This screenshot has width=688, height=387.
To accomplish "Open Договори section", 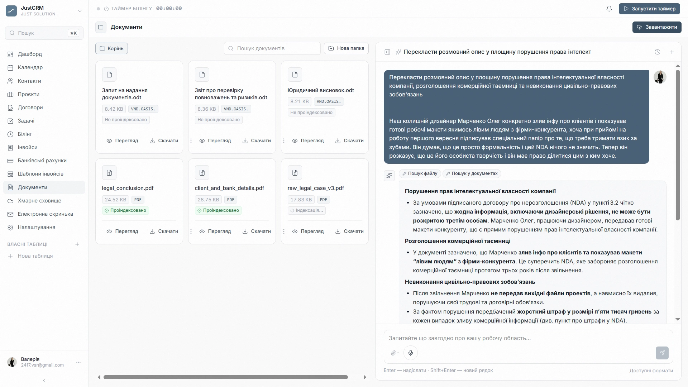I will (44, 107).
